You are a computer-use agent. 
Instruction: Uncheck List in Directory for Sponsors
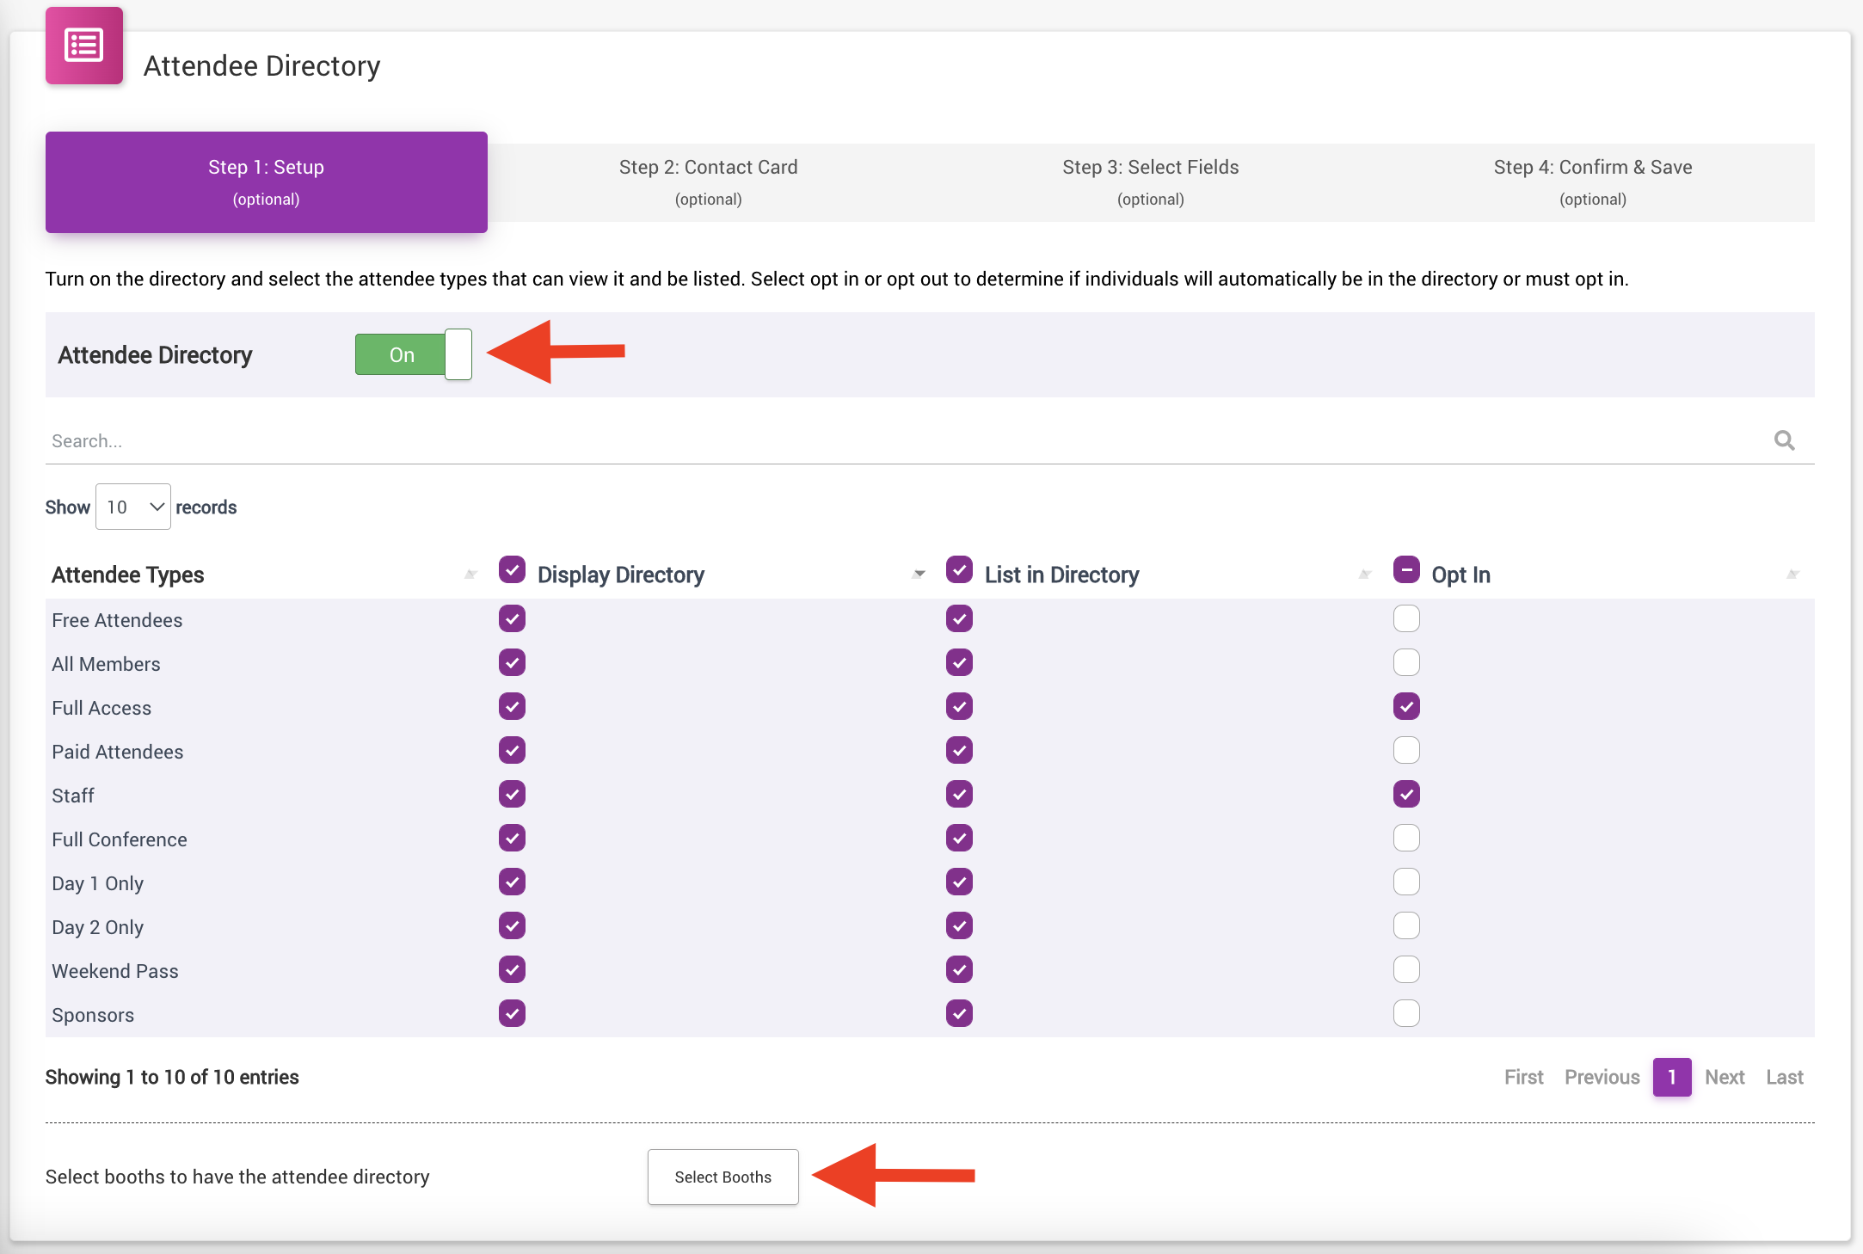click(959, 1014)
